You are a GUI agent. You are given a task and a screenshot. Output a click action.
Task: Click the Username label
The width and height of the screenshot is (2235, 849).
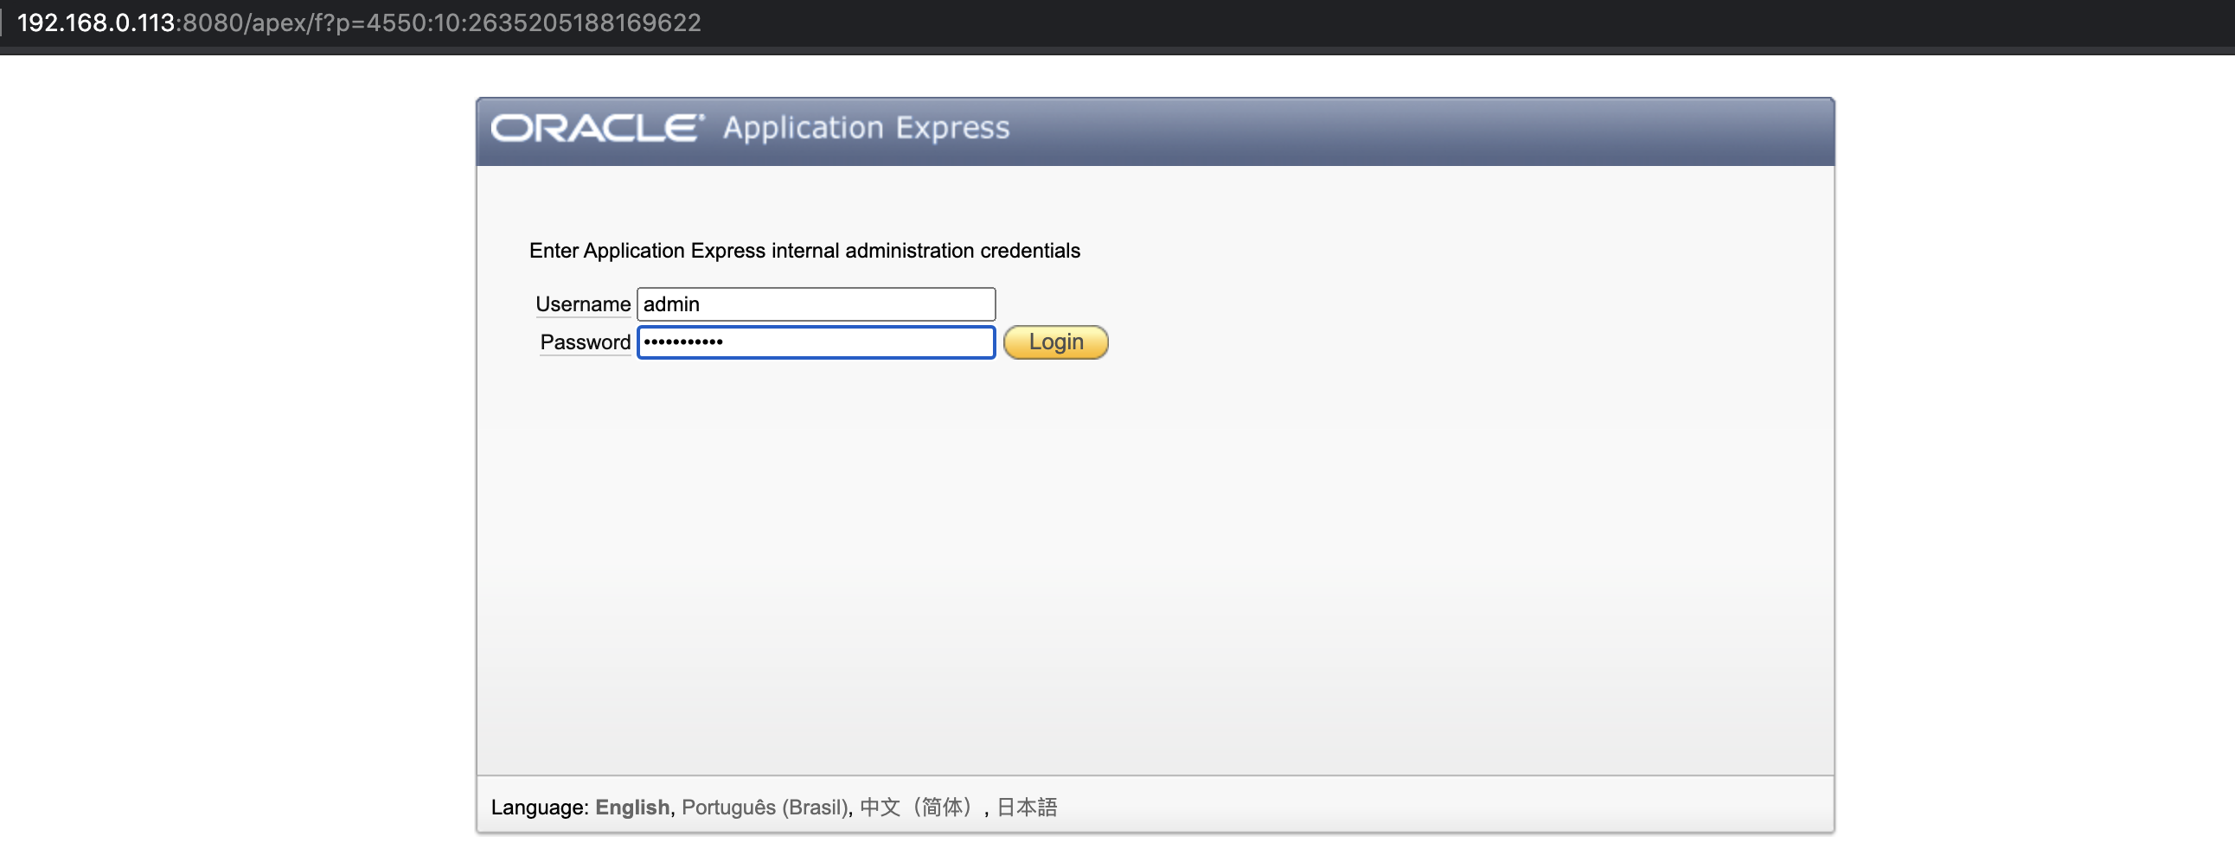pyautogui.click(x=583, y=304)
